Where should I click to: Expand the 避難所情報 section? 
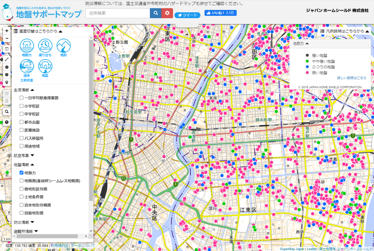pyautogui.click(x=36, y=231)
